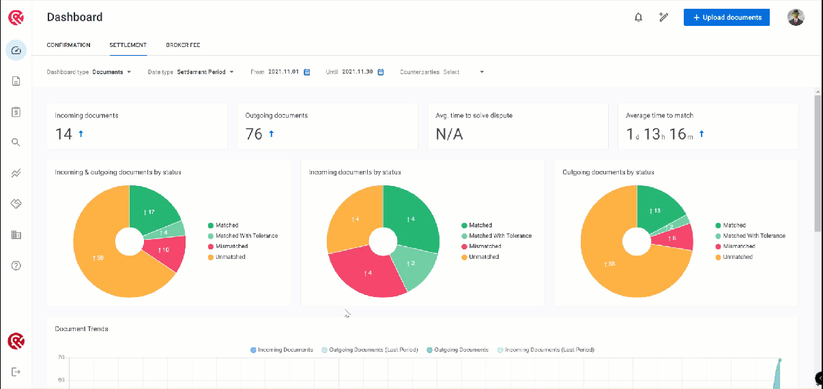The height and width of the screenshot is (389, 823).
Task: Expand the Dashboard type dropdown
Action: [x=112, y=72]
